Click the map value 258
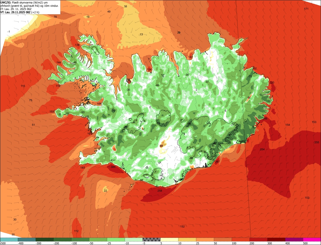Viewport: 321px width, 245px height. (160, 191)
